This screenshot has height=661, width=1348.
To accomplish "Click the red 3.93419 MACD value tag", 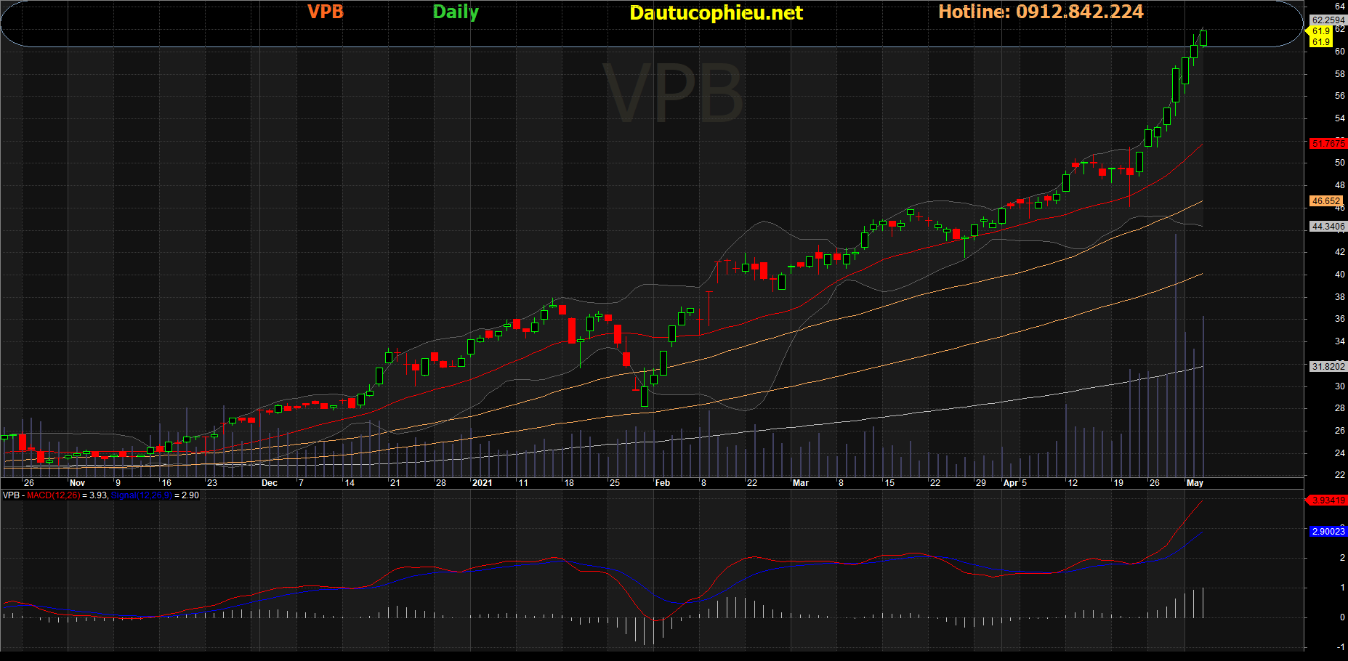I will click(1328, 500).
